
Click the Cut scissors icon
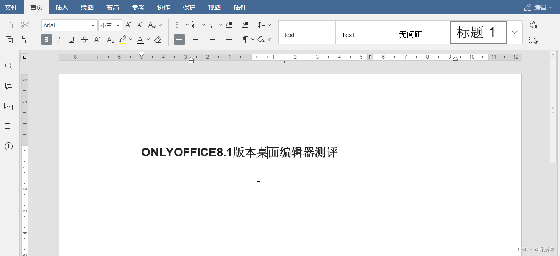pos(25,25)
